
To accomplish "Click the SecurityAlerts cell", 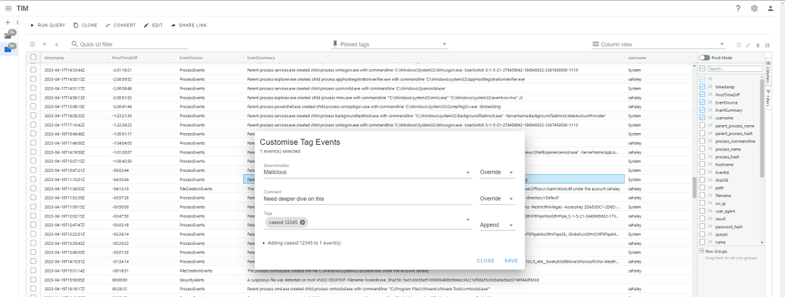I will click(x=191, y=279).
